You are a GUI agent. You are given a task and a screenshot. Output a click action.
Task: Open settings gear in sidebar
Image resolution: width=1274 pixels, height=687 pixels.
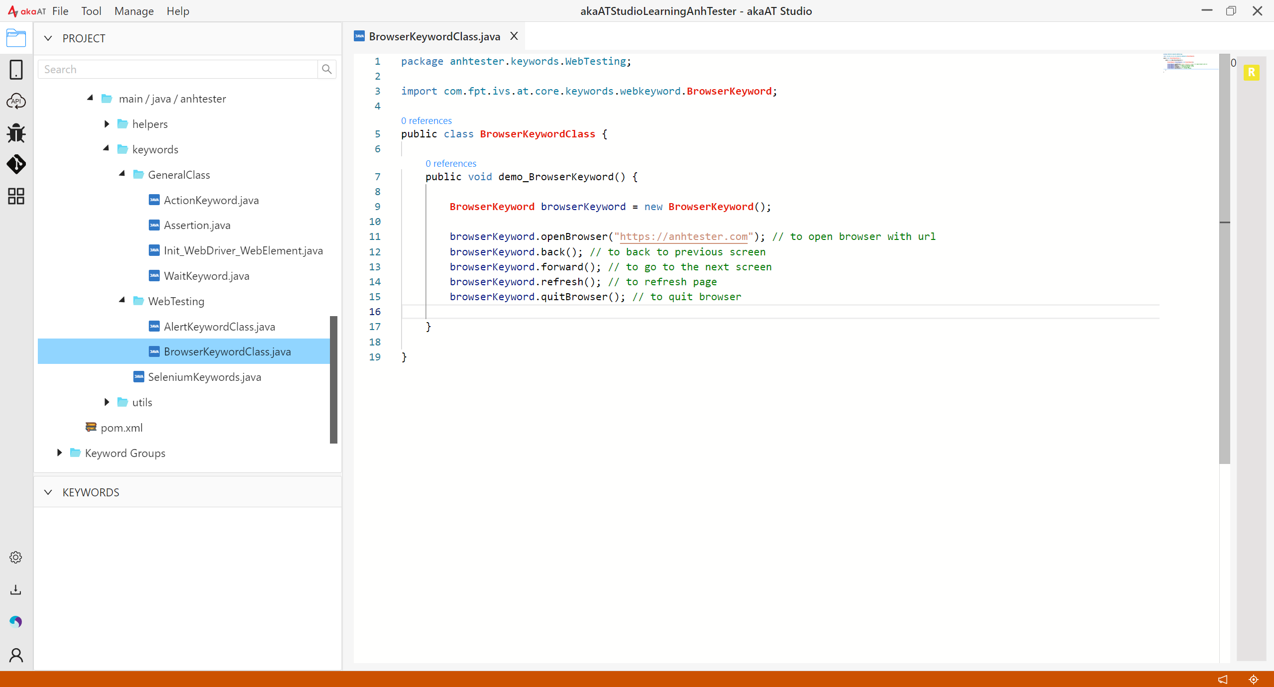click(x=16, y=558)
